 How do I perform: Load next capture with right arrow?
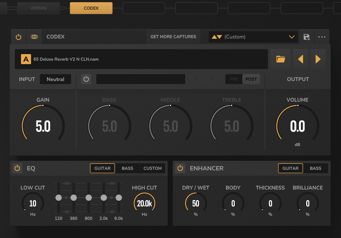(x=318, y=59)
